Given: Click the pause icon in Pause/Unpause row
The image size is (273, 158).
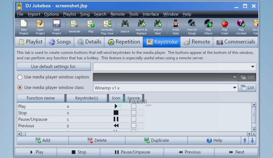Looking at the screenshot, I should 116,119.
